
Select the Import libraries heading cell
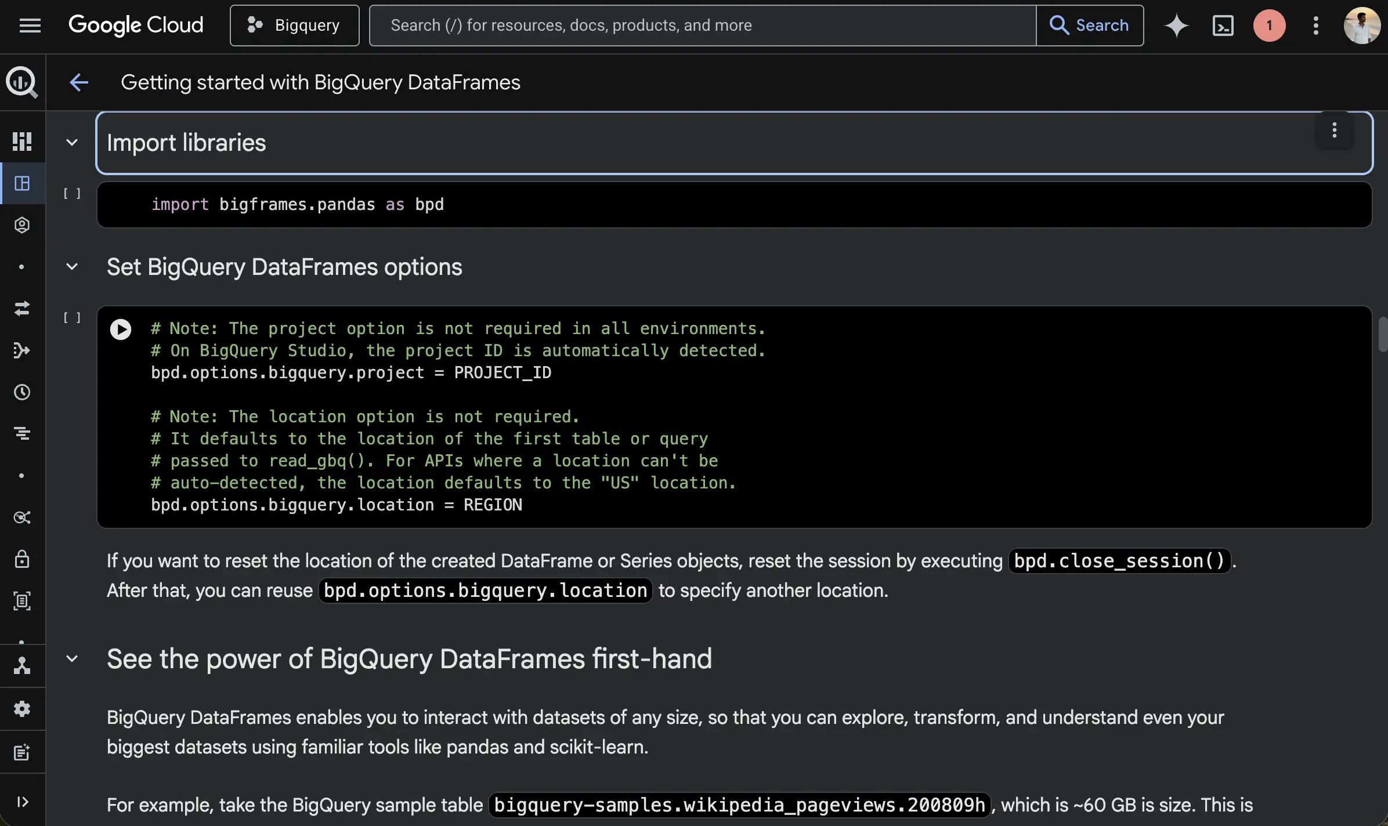[x=734, y=143]
